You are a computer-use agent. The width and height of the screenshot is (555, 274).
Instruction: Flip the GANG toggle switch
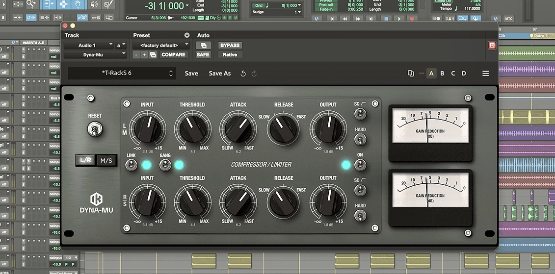pyautogui.click(x=164, y=165)
